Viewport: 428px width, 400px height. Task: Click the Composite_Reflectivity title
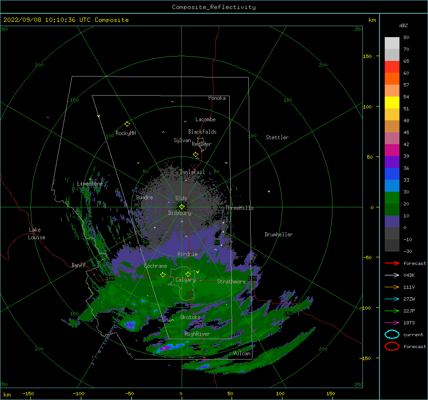point(214,7)
